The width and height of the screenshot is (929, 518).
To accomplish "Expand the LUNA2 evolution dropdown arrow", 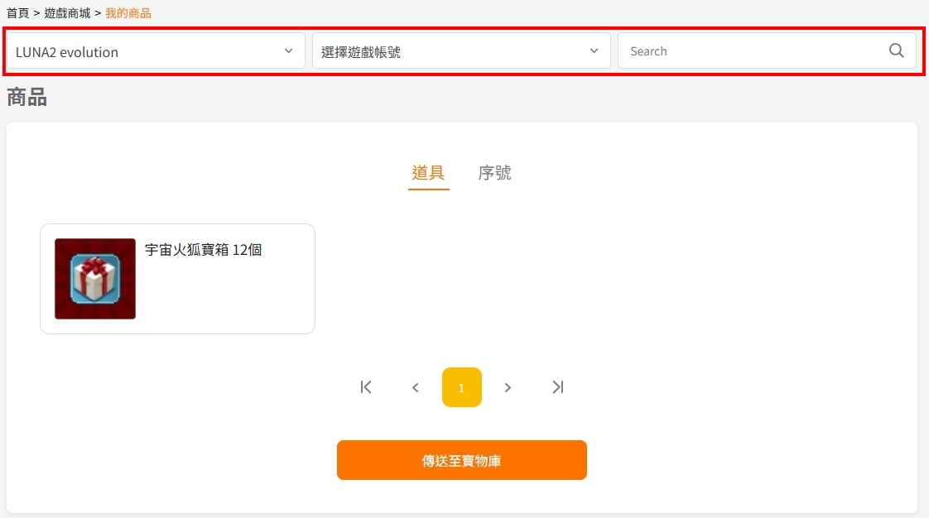I will pos(288,51).
